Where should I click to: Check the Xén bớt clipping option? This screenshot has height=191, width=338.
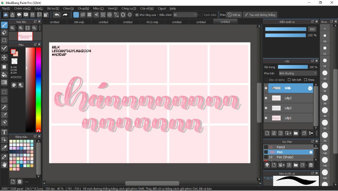[289, 80]
